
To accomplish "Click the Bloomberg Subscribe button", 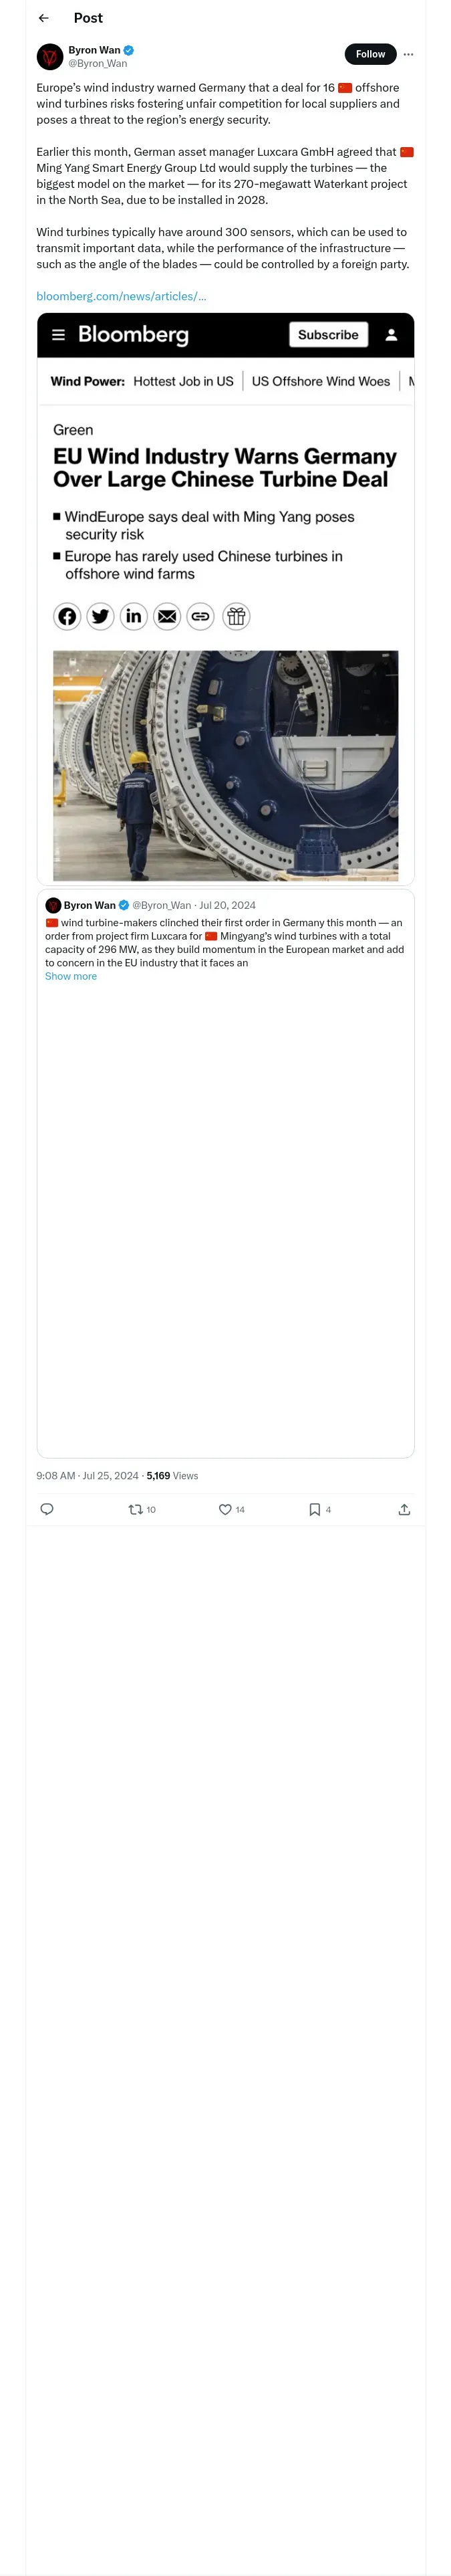I will click(x=328, y=335).
